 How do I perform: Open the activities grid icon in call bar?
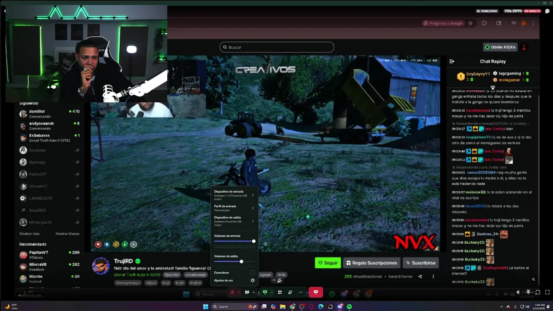pos(280,292)
